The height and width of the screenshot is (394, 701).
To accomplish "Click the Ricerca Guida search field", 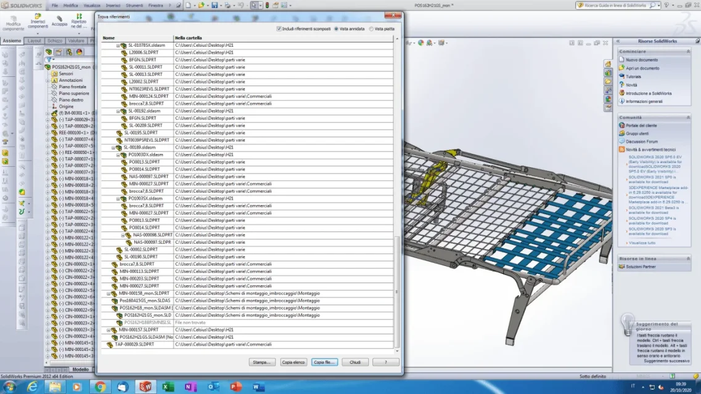I will (x=616, y=6).
